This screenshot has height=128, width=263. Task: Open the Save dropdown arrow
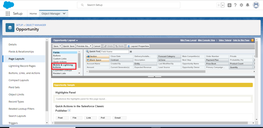60,46
